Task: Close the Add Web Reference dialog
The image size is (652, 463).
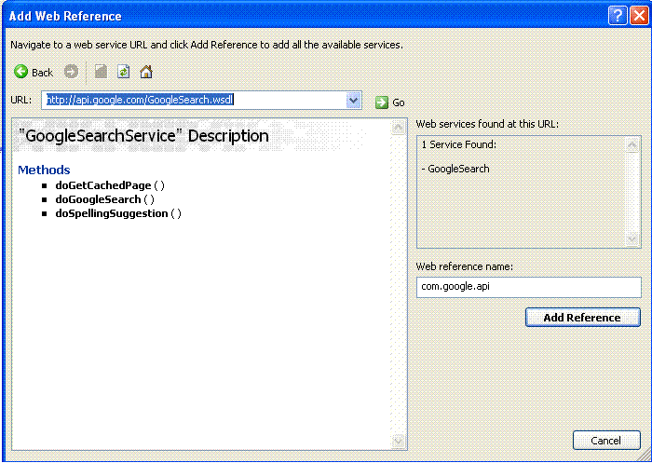Action: coord(639,16)
